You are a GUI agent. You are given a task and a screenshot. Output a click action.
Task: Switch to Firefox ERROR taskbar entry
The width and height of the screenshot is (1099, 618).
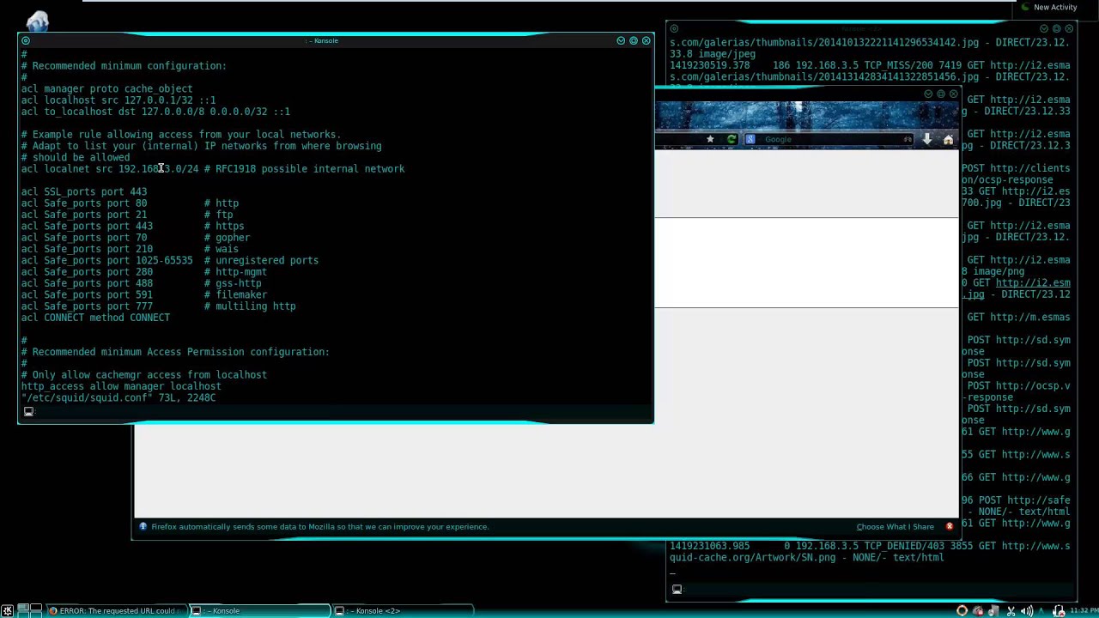tap(116, 610)
